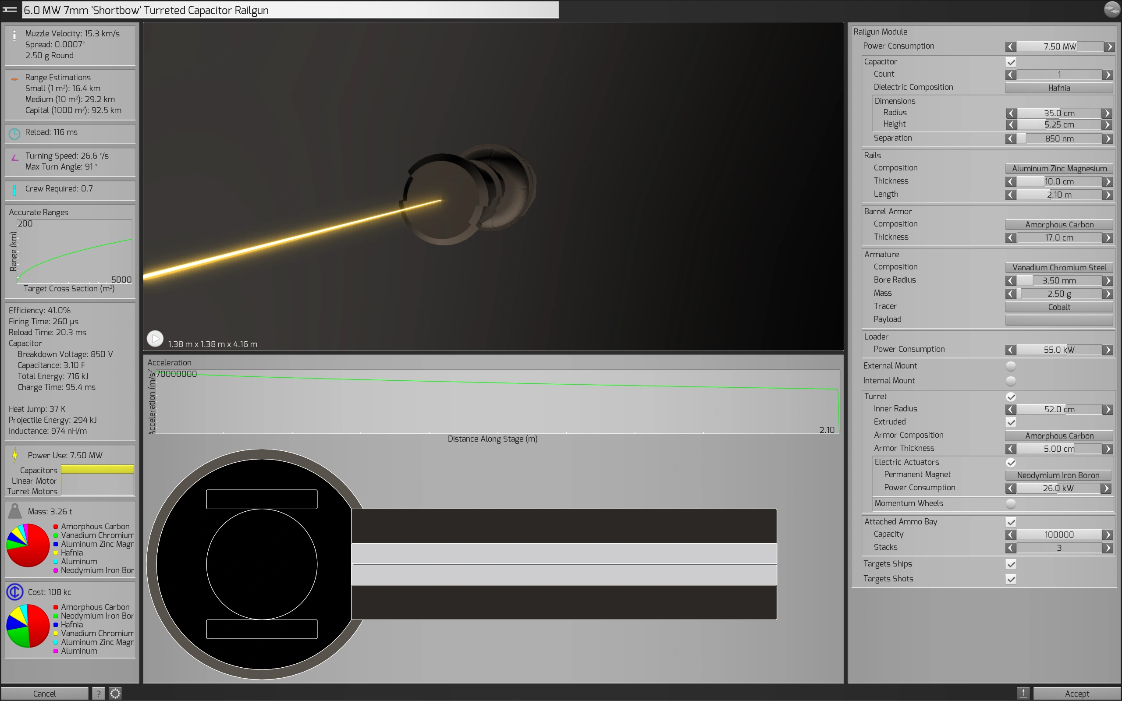Open the Dielectric Composition Hafnia selector
Viewport: 1122px width, 701px height.
pos(1058,88)
